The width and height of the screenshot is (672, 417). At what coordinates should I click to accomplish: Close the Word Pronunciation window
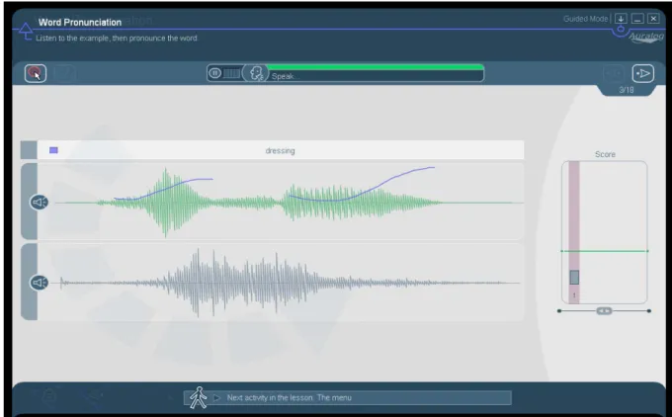tap(653, 19)
